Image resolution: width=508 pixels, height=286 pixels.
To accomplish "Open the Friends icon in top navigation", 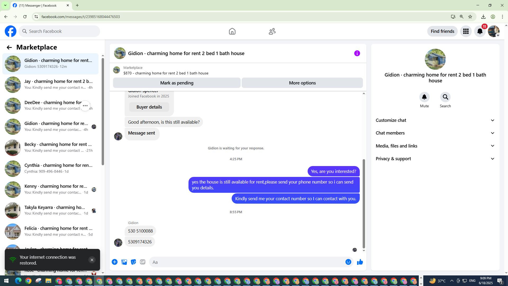I will click(272, 31).
